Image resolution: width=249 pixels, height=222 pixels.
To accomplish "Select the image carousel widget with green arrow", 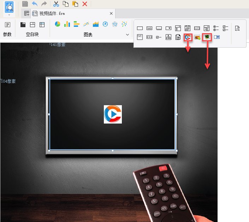I will 197,37.
